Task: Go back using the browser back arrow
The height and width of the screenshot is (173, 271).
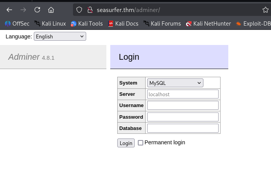Action: point(9,10)
